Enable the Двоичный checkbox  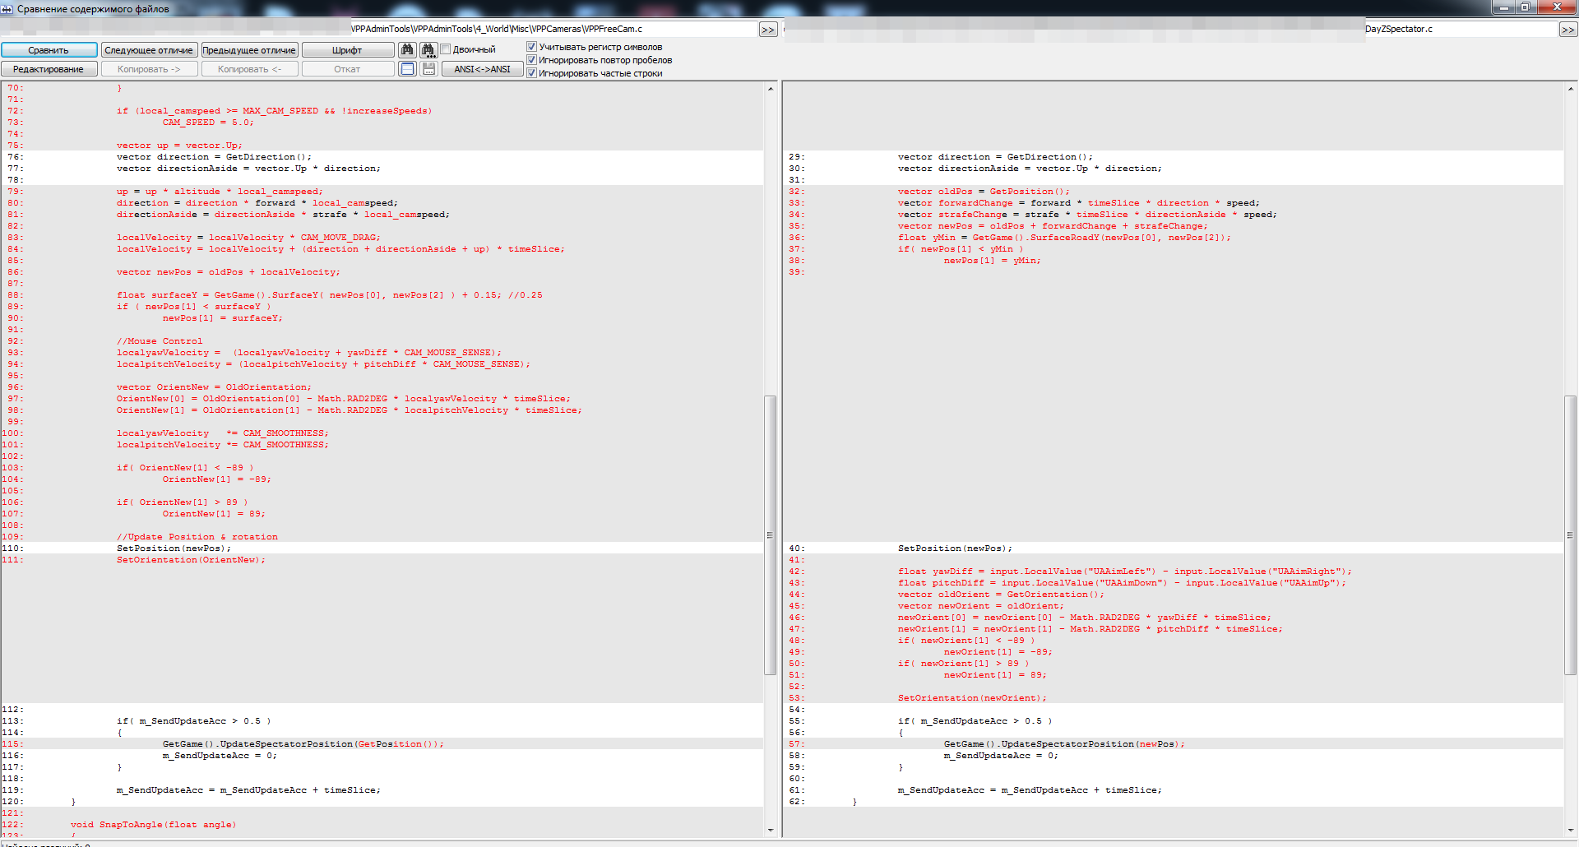(x=446, y=49)
